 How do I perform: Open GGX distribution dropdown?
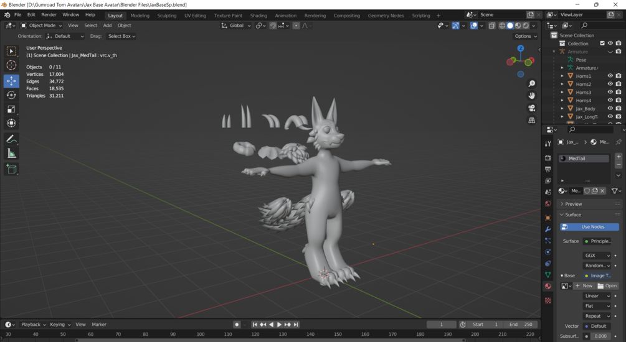pos(597,256)
